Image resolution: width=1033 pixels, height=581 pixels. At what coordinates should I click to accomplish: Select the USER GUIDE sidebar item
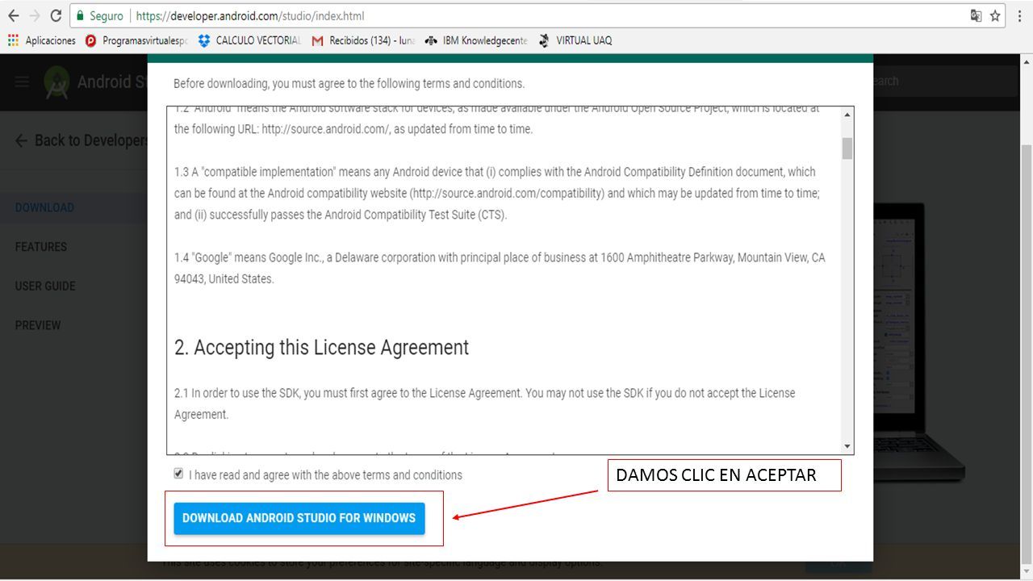click(x=45, y=286)
